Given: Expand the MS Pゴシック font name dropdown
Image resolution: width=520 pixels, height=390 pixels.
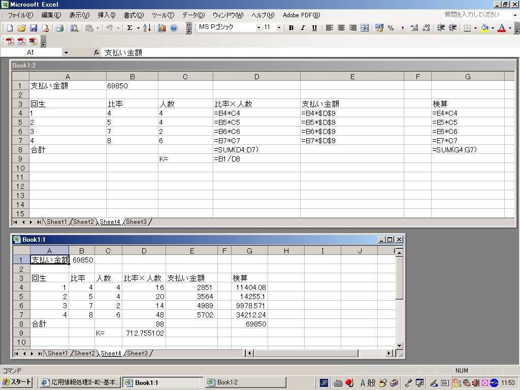Looking at the screenshot, I should [x=258, y=28].
